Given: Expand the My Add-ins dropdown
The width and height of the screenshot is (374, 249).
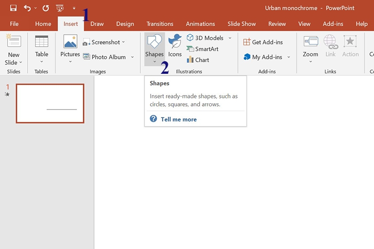Looking at the screenshot, I should click(x=288, y=57).
